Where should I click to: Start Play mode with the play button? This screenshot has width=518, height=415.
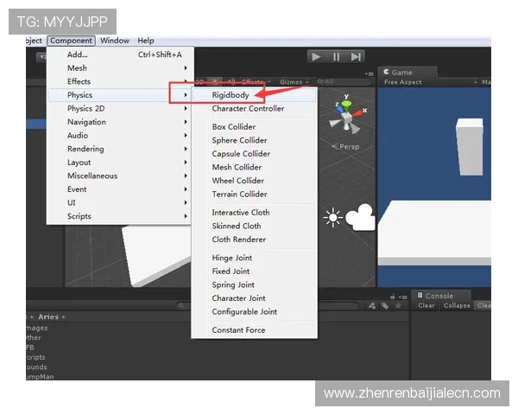tap(316, 57)
